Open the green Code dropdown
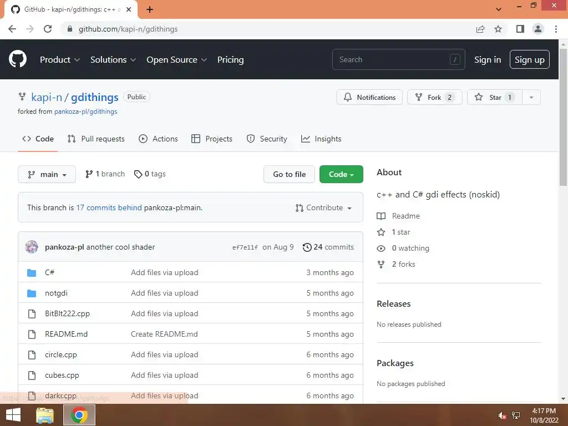568x426 pixels. point(341,174)
